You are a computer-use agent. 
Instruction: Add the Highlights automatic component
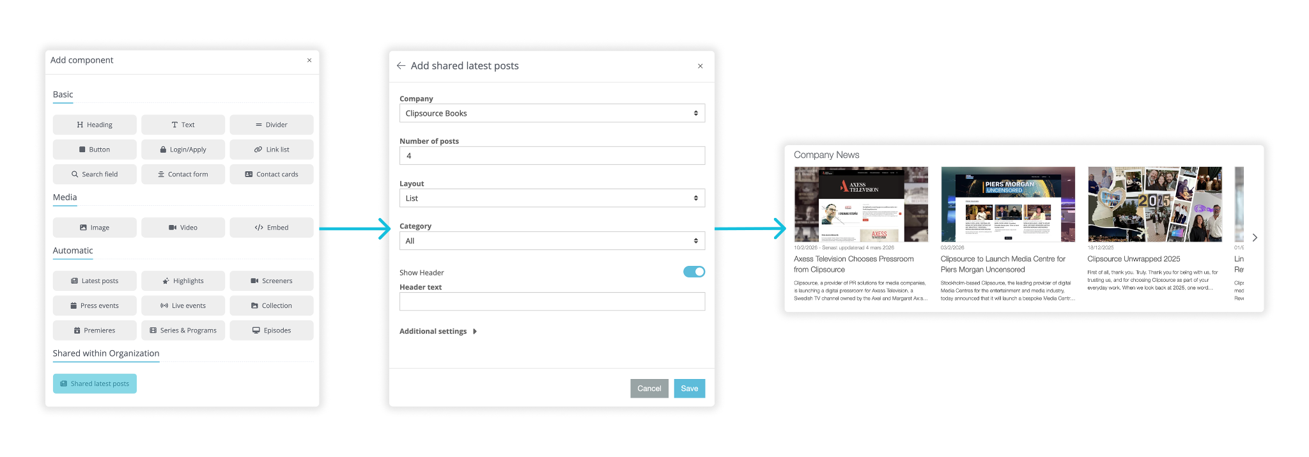tap(183, 281)
